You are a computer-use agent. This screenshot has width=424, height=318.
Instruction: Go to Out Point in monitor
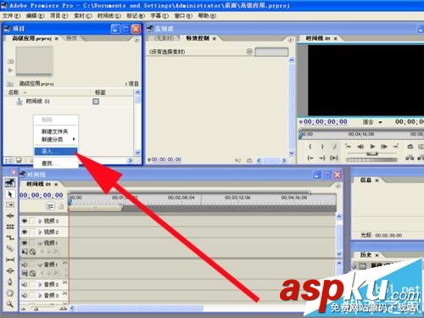[x=322, y=158]
